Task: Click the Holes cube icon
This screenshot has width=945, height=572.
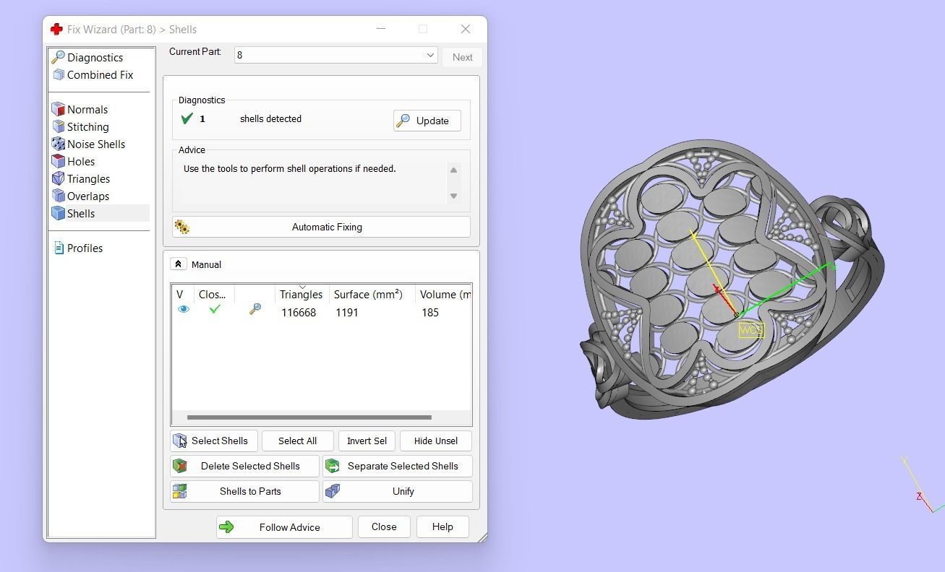Action: point(59,162)
